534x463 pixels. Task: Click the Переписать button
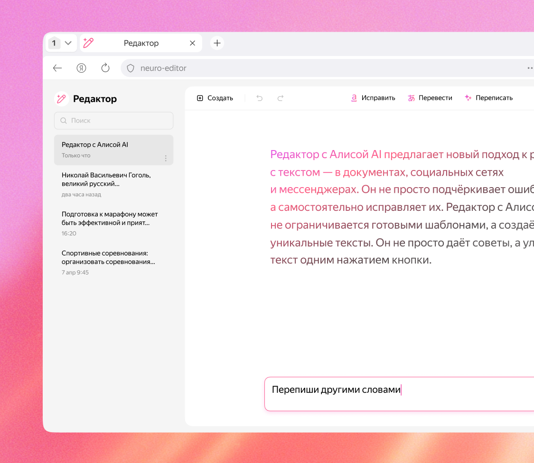click(x=489, y=98)
